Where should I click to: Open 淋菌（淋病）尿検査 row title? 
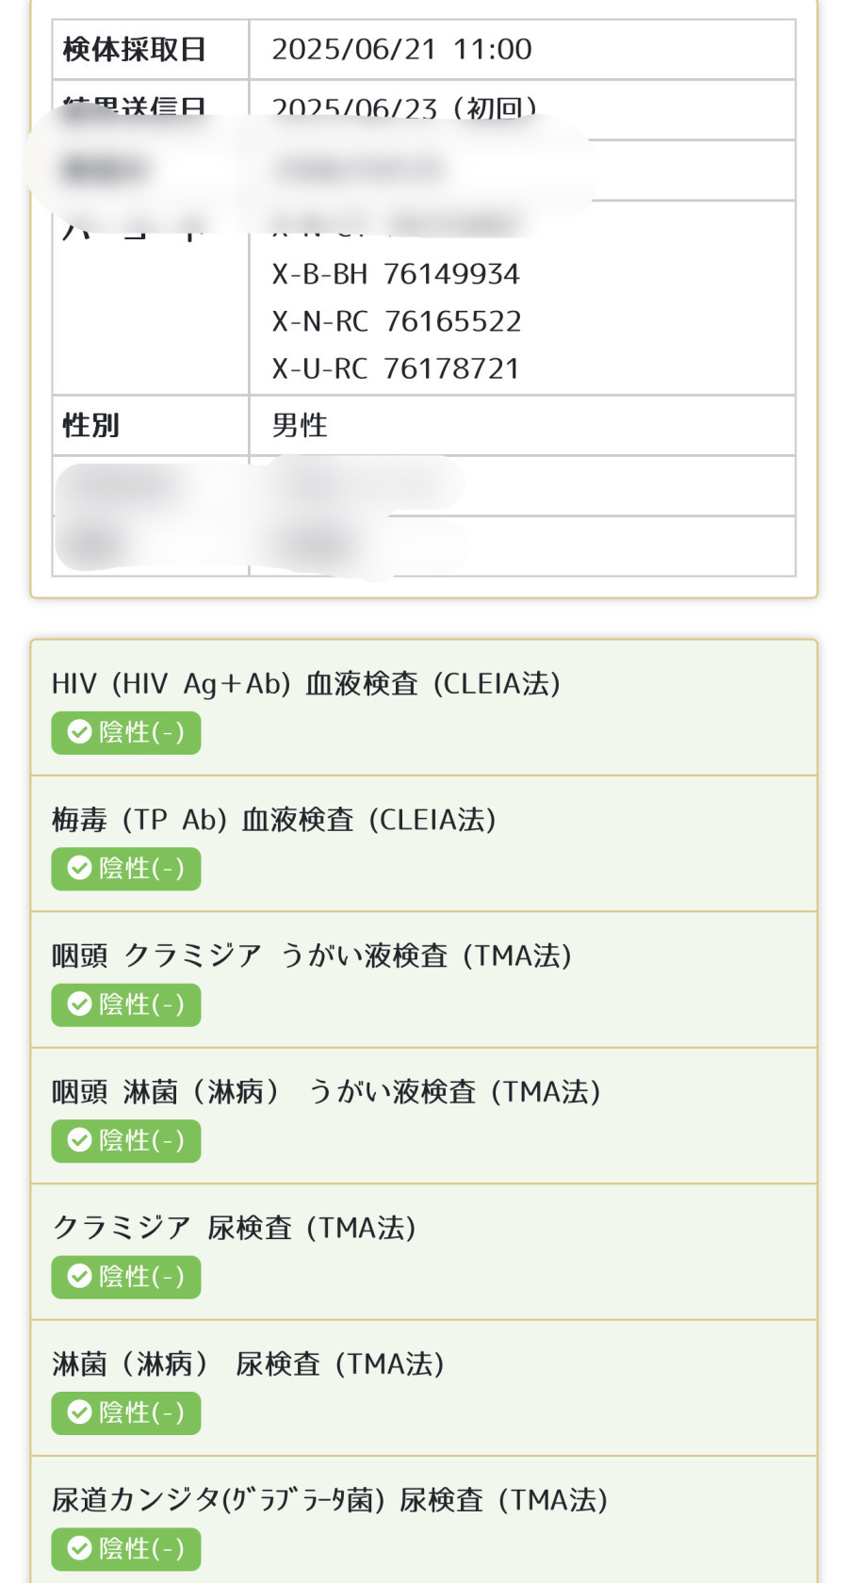pyautogui.click(x=248, y=1363)
